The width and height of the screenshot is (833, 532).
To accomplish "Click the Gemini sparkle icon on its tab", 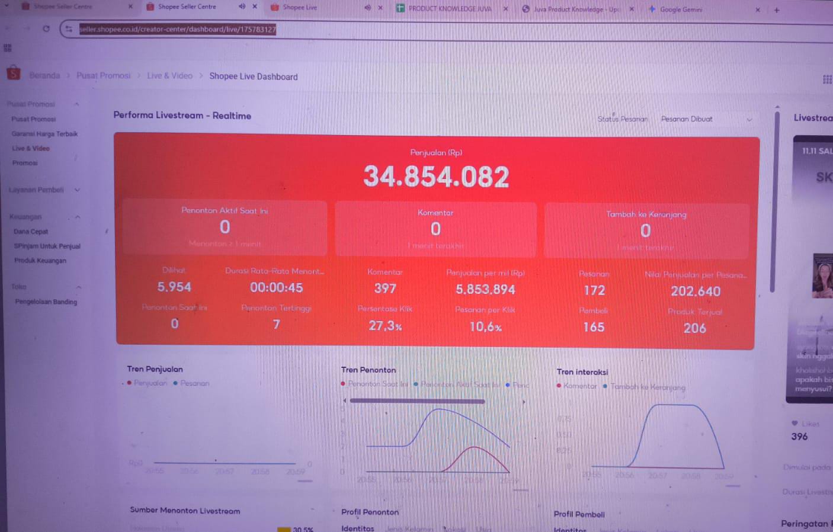I will [652, 9].
